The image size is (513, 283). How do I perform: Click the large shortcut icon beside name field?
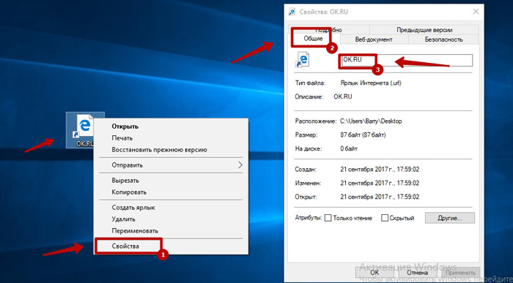point(302,61)
